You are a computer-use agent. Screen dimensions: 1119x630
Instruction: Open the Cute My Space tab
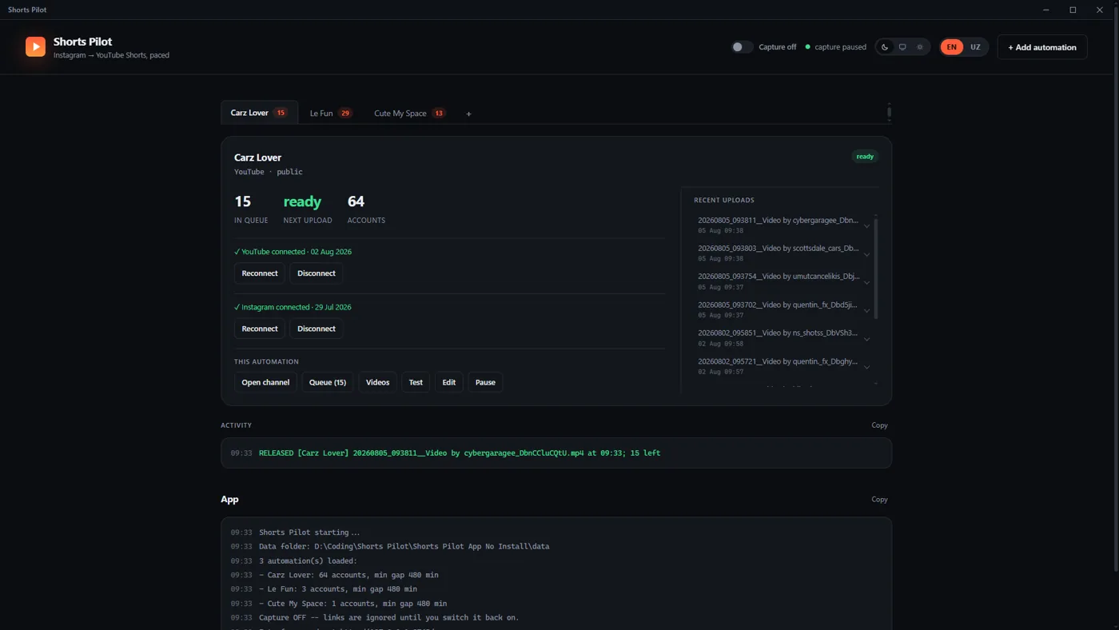(410, 114)
